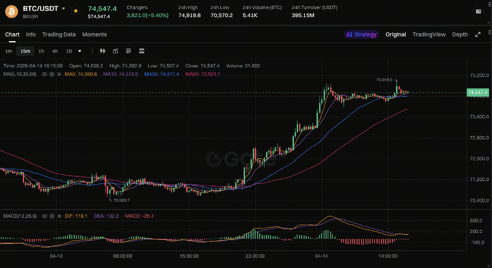Click the DEA: 132.2 value

pyautogui.click(x=106, y=216)
